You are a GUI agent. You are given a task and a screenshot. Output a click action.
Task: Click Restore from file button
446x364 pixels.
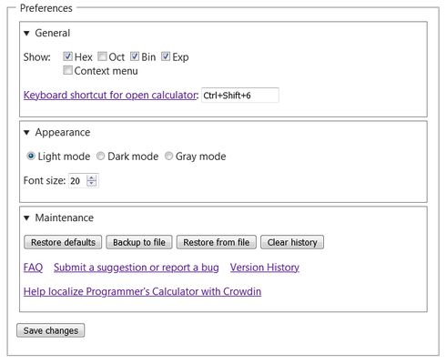(x=217, y=242)
